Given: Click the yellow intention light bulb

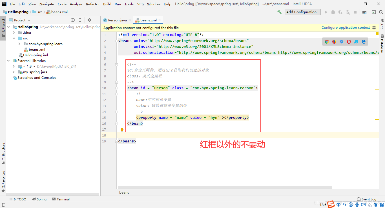Looking at the screenshot, I should coord(122,130).
